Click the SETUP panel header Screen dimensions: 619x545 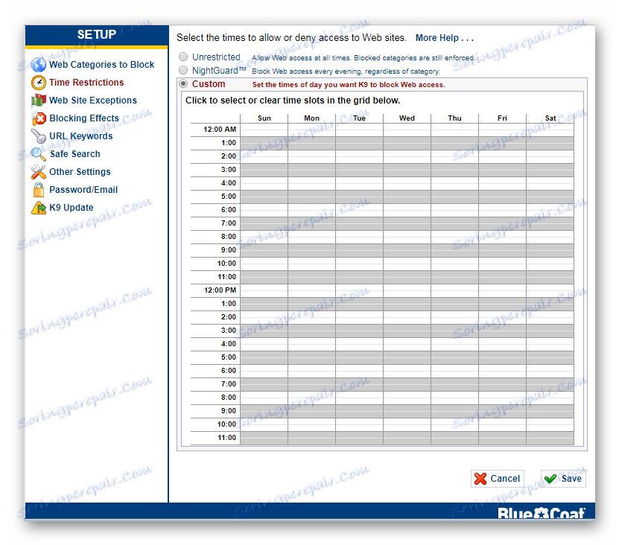(x=97, y=35)
